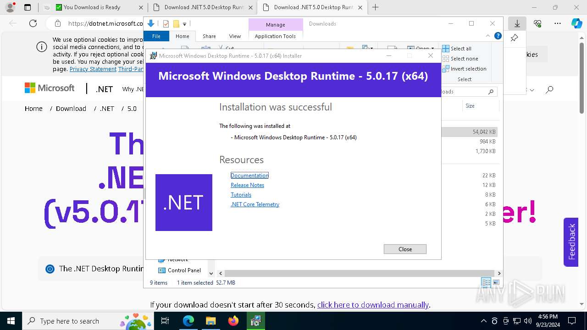
Task: Click the webpage search magnifier icon
Action: 549,90
